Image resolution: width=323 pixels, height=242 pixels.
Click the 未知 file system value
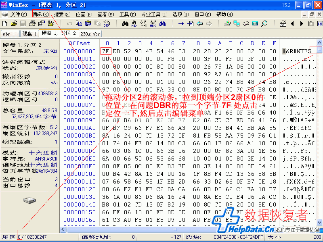[50, 51]
